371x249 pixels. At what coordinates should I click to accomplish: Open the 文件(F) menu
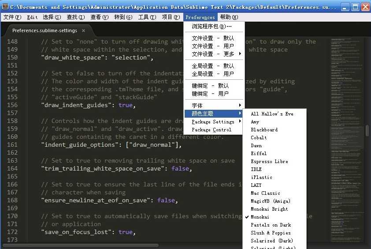(12, 17)
